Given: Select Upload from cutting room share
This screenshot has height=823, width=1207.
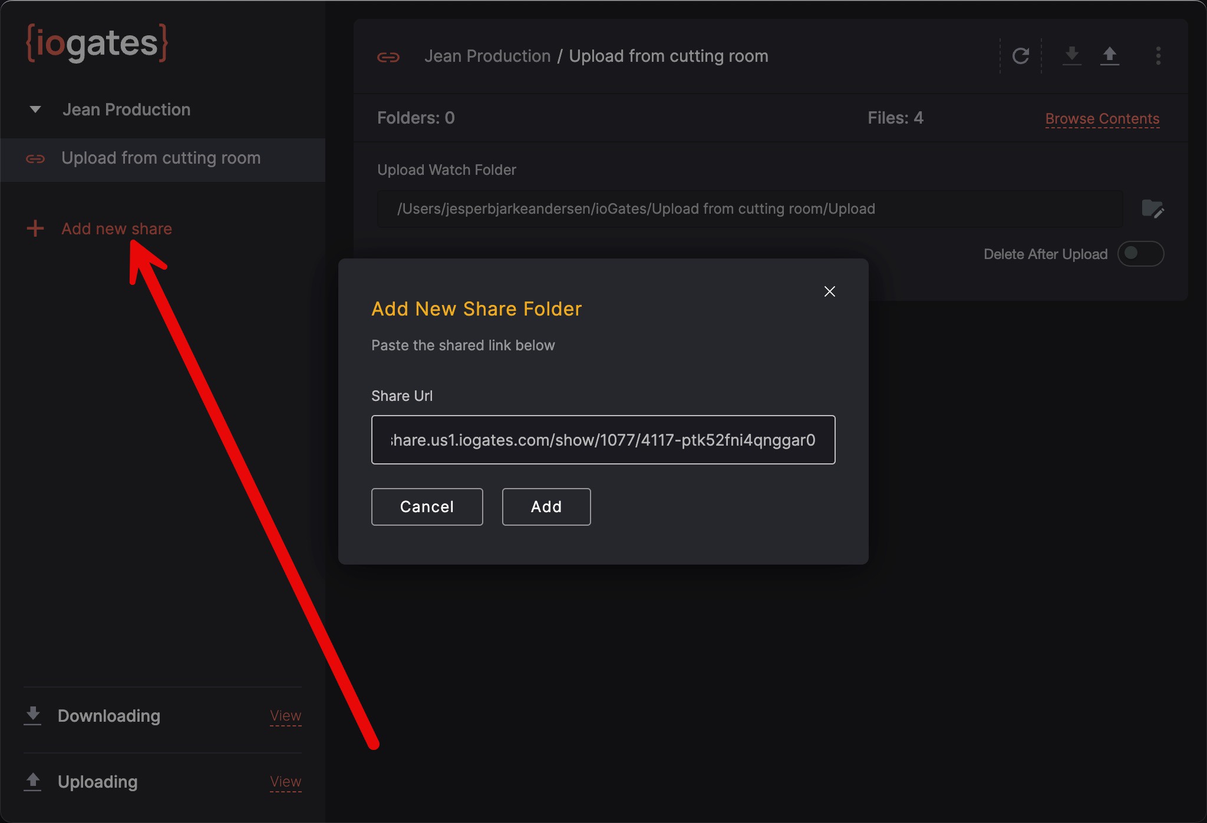Looking at the screenshot, I should pos(161,158).
